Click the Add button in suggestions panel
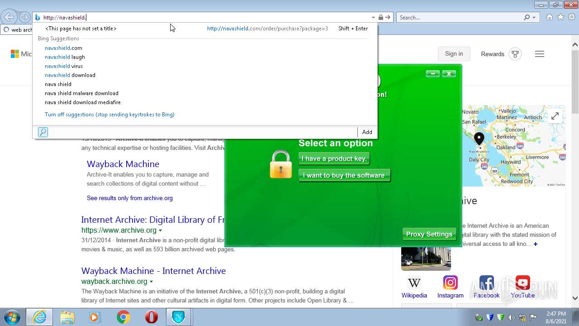The height and width of the screenshot is (326, 579). (x=367, y=132)
